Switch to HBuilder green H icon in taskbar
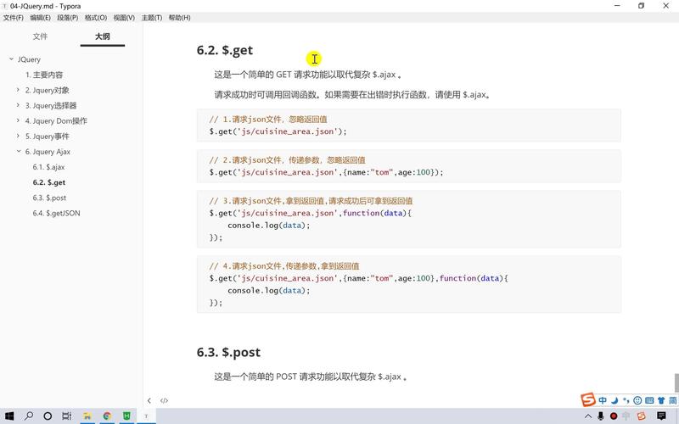679x424 pixels. pos(126,416)
